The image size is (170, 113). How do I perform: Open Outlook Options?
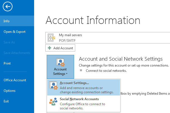pyautogui.click(x=17, y=91)
